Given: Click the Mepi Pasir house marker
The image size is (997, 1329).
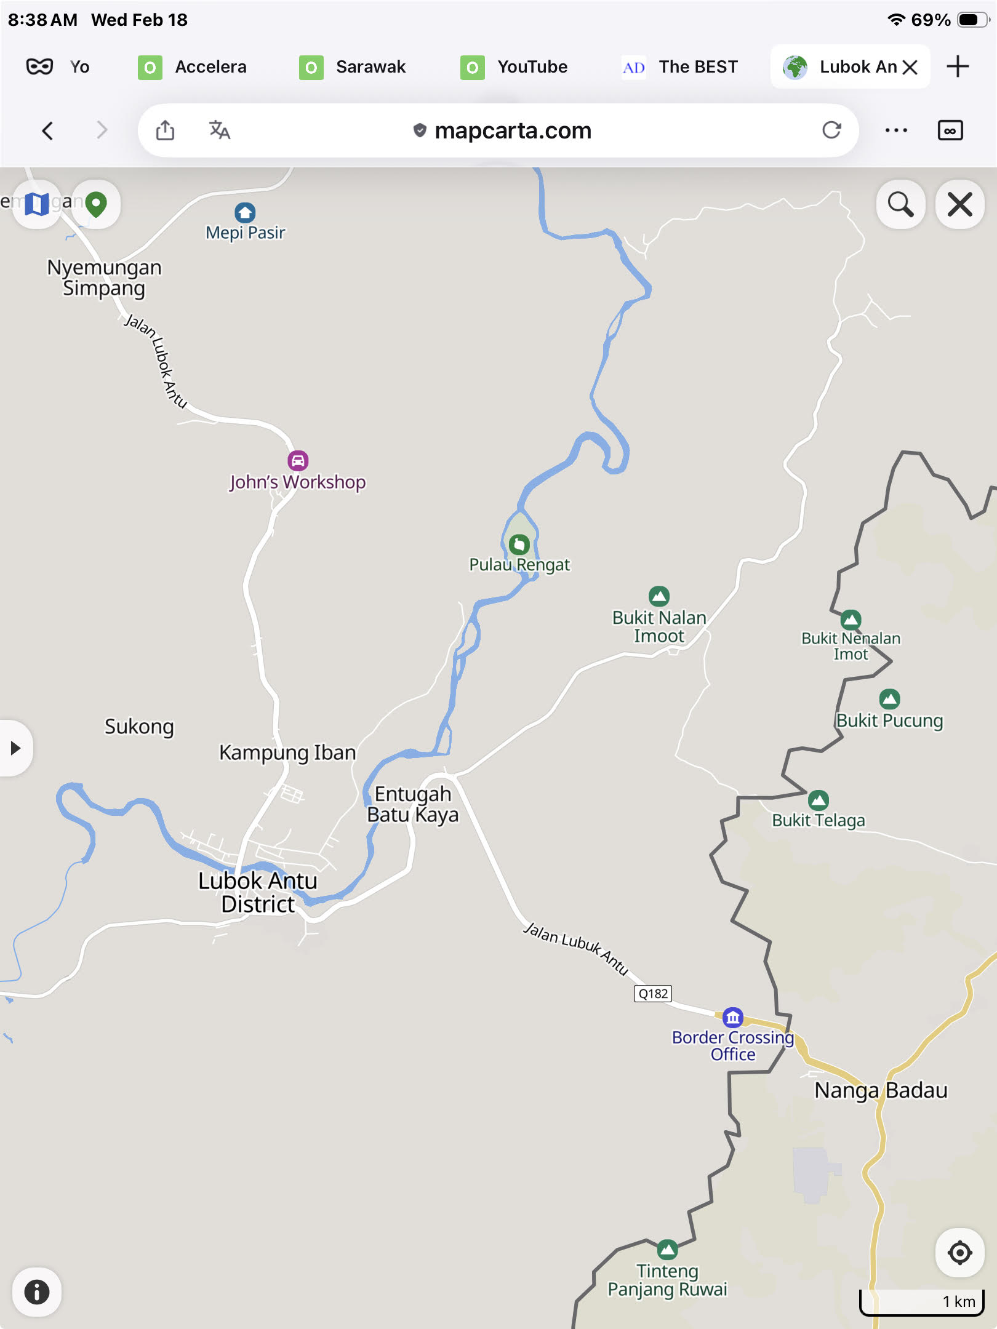Looking at the screenshot, I should (245, 213).
